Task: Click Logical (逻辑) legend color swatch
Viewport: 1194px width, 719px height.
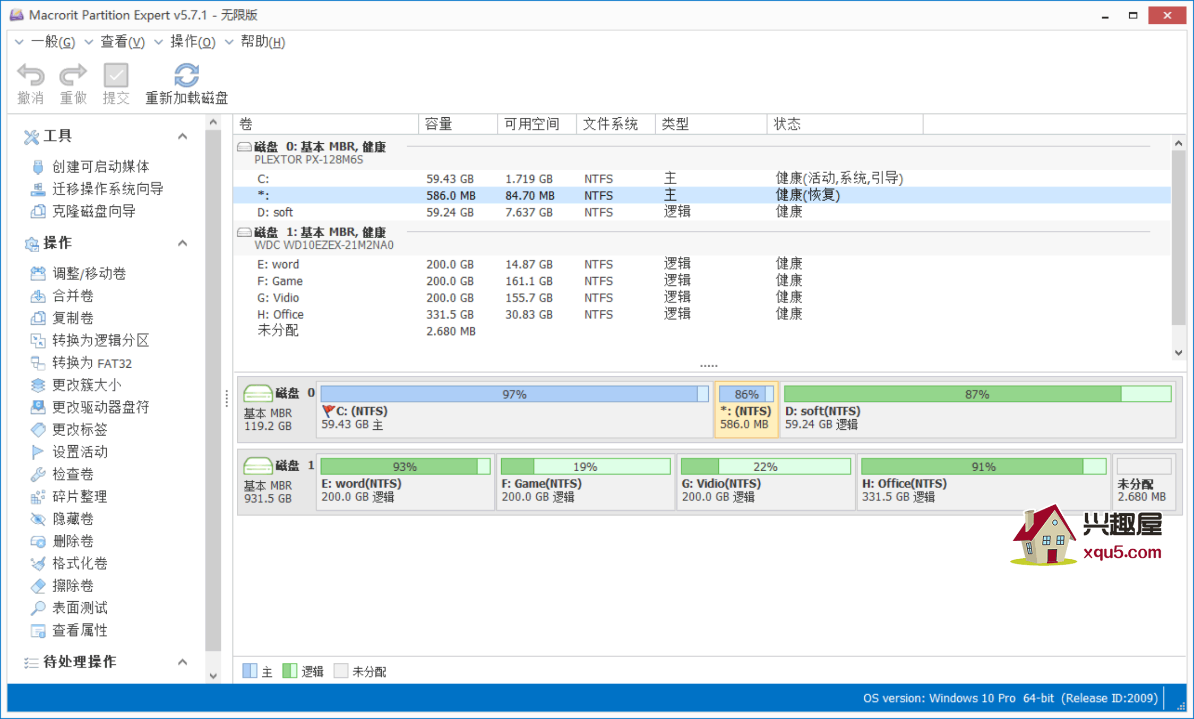Action: (289, 671)
